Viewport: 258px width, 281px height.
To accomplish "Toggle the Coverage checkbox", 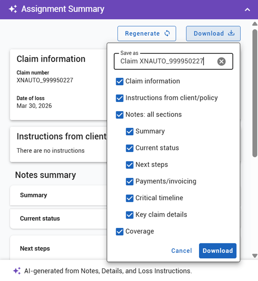I will (x=119, y=231).
